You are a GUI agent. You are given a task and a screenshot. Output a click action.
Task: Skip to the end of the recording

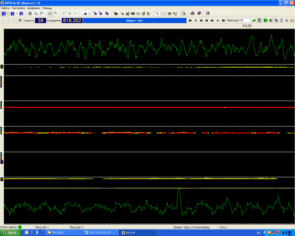coord(224,21)
